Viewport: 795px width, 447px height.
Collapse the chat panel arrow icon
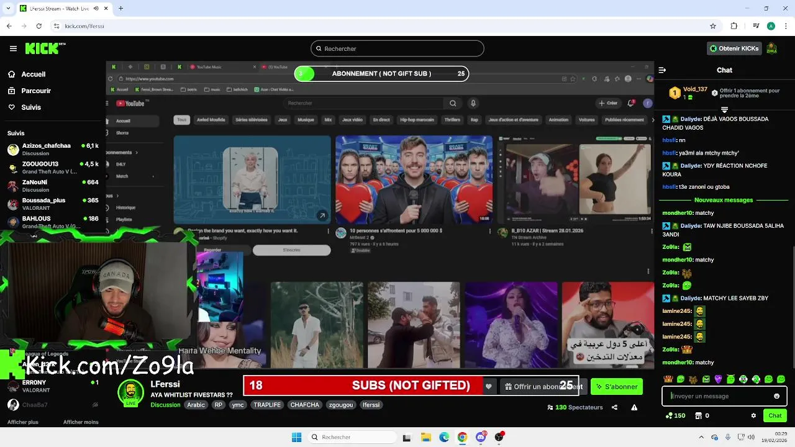(662, 70)
